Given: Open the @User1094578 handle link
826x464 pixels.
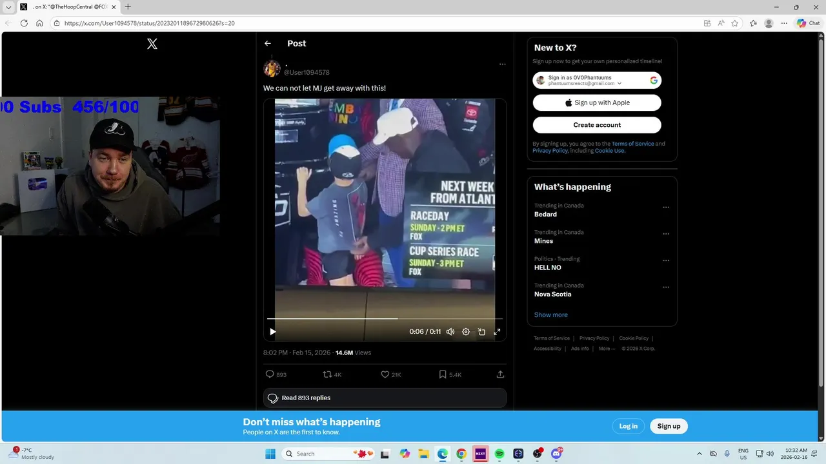Looking at the screenshot, I should pyautogui.click(x=307, y=73).
